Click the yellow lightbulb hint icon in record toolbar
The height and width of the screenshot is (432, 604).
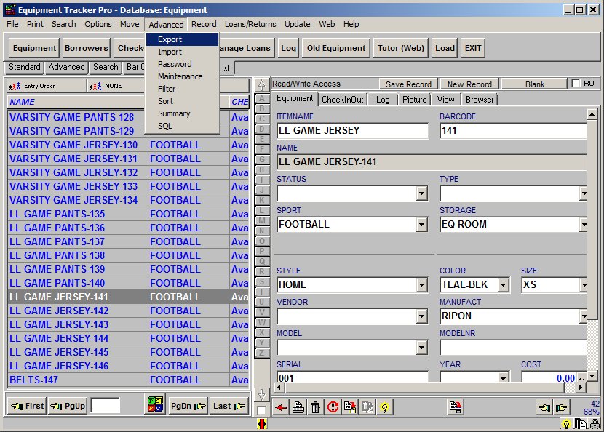(x=385, y=407)
